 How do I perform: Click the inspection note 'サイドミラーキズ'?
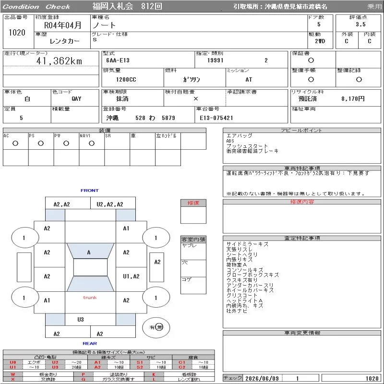pyautogui.click(x=247, y=244)
